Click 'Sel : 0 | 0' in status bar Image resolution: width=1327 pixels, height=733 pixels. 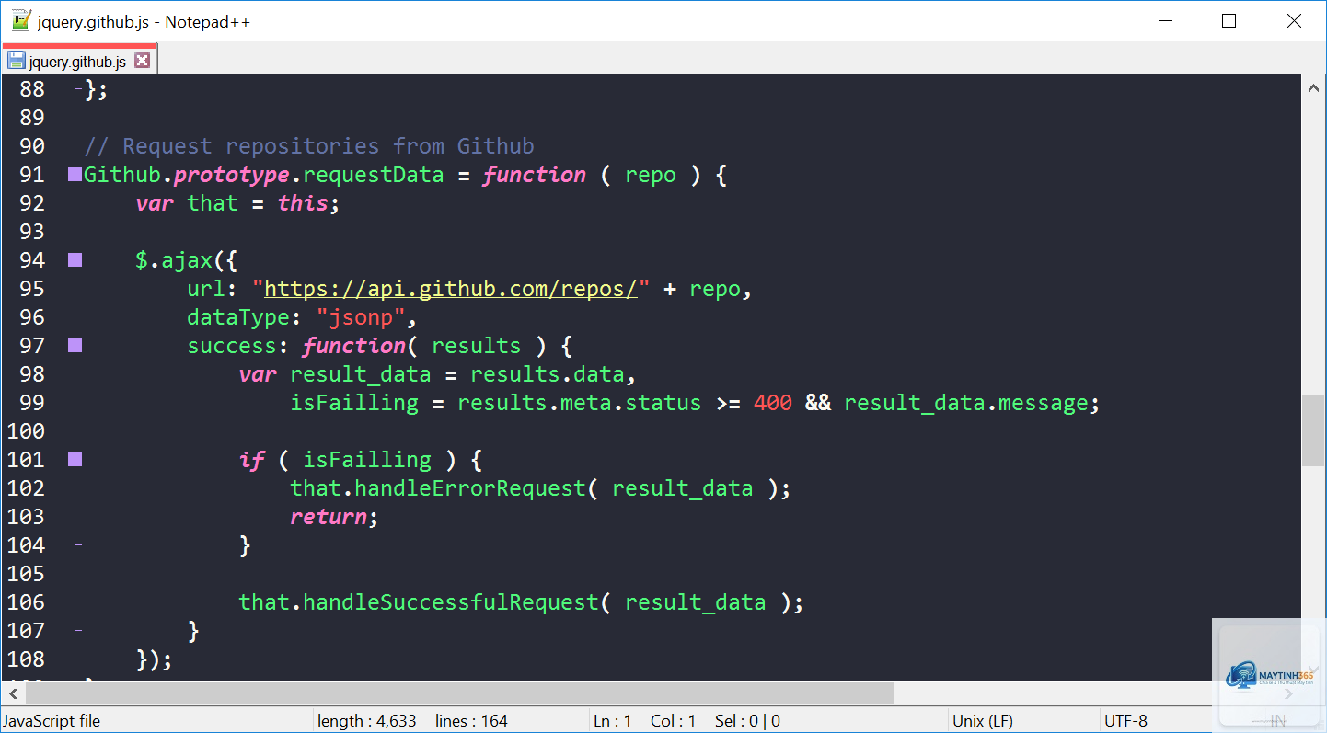point(747,721)
